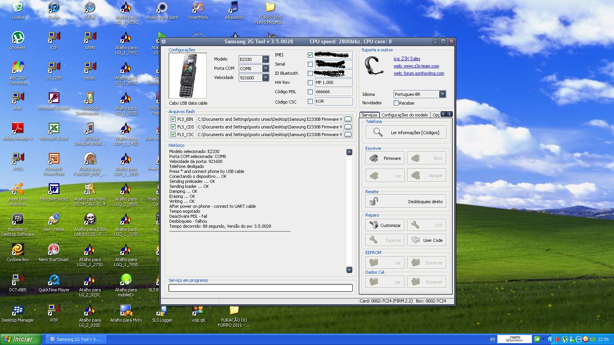This screenshot has height=345, width=614.
Task: Switch to the Serviços tab
Action: 369,115
